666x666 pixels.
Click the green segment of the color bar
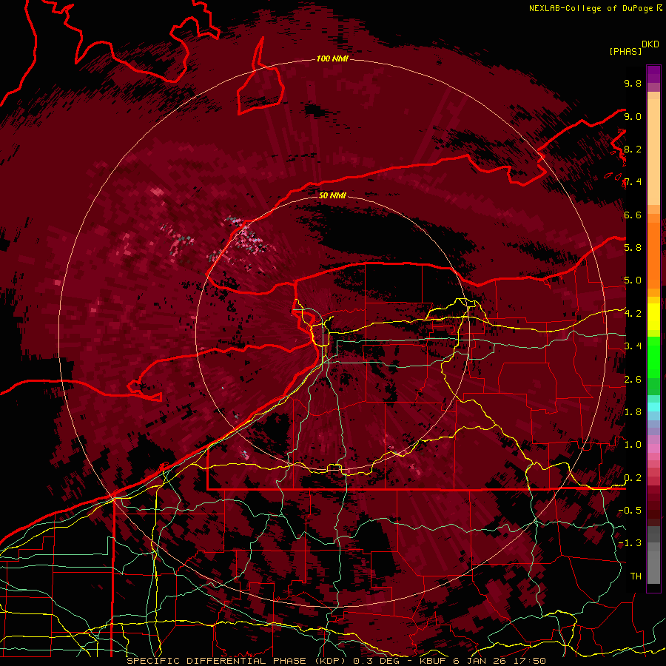653,357
